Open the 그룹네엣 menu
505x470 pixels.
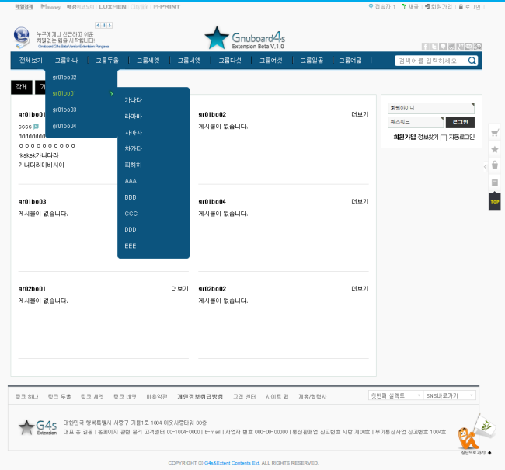click(189, 61)
